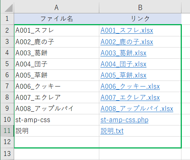
Task: Select cell containing A008_アップルパイ in column A
Action: [x=57, y=108]
